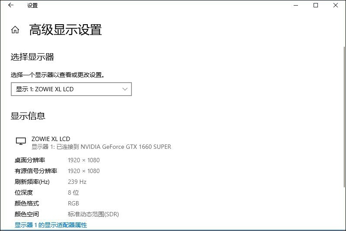Click the 标准动态范围(SDR) value
The width and height of the screenshot is (346, 231).
(93, 214)
